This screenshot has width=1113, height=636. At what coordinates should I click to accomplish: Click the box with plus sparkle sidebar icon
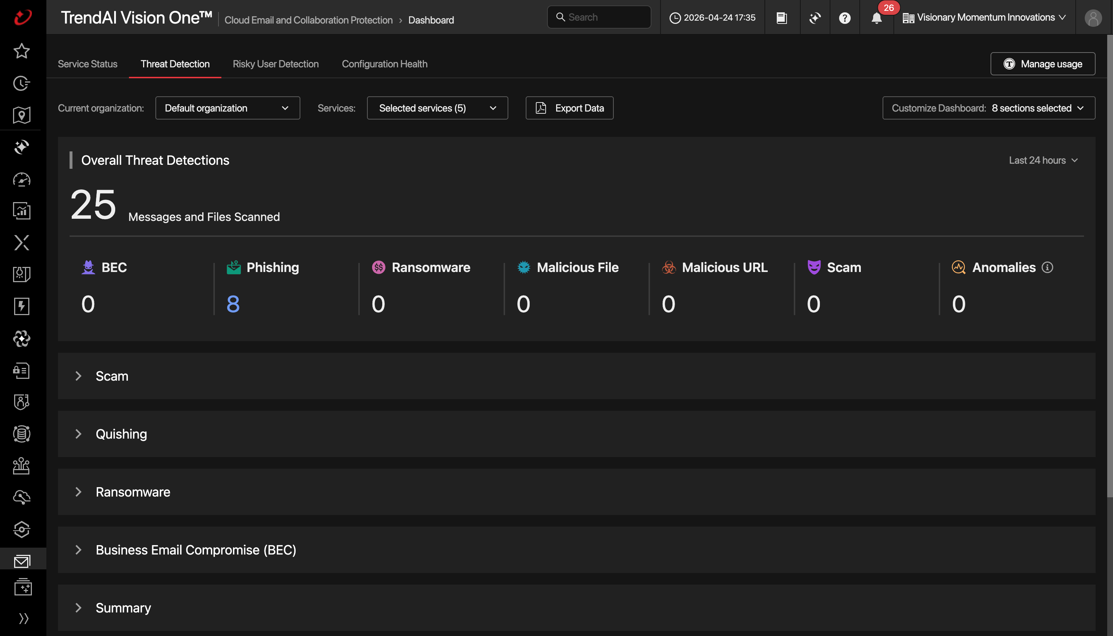23,587
